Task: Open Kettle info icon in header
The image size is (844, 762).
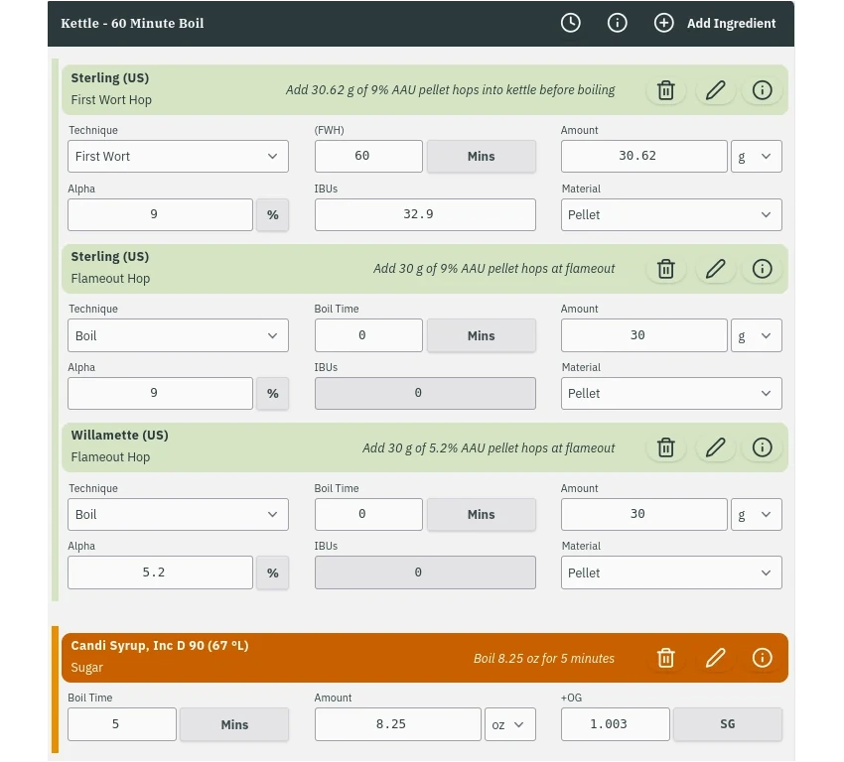Action: click(618, 23)
